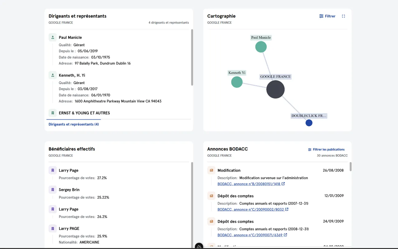The height and width of the screenshot is (249, 398).
Task: Click the Modification title dated 26/08/2008
Action: (x=229, y=170)
